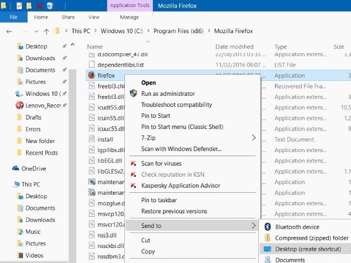Sort by Size column header

tap(338, 47)
